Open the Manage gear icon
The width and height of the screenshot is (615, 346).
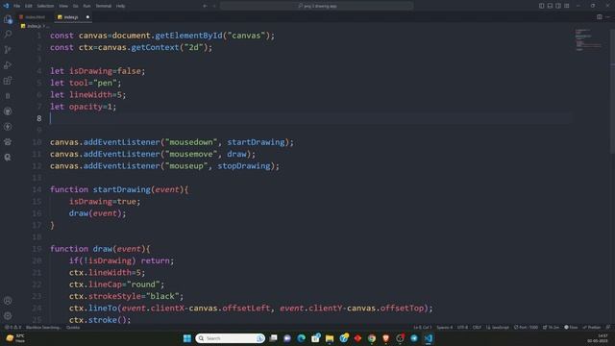pos(8,316)
